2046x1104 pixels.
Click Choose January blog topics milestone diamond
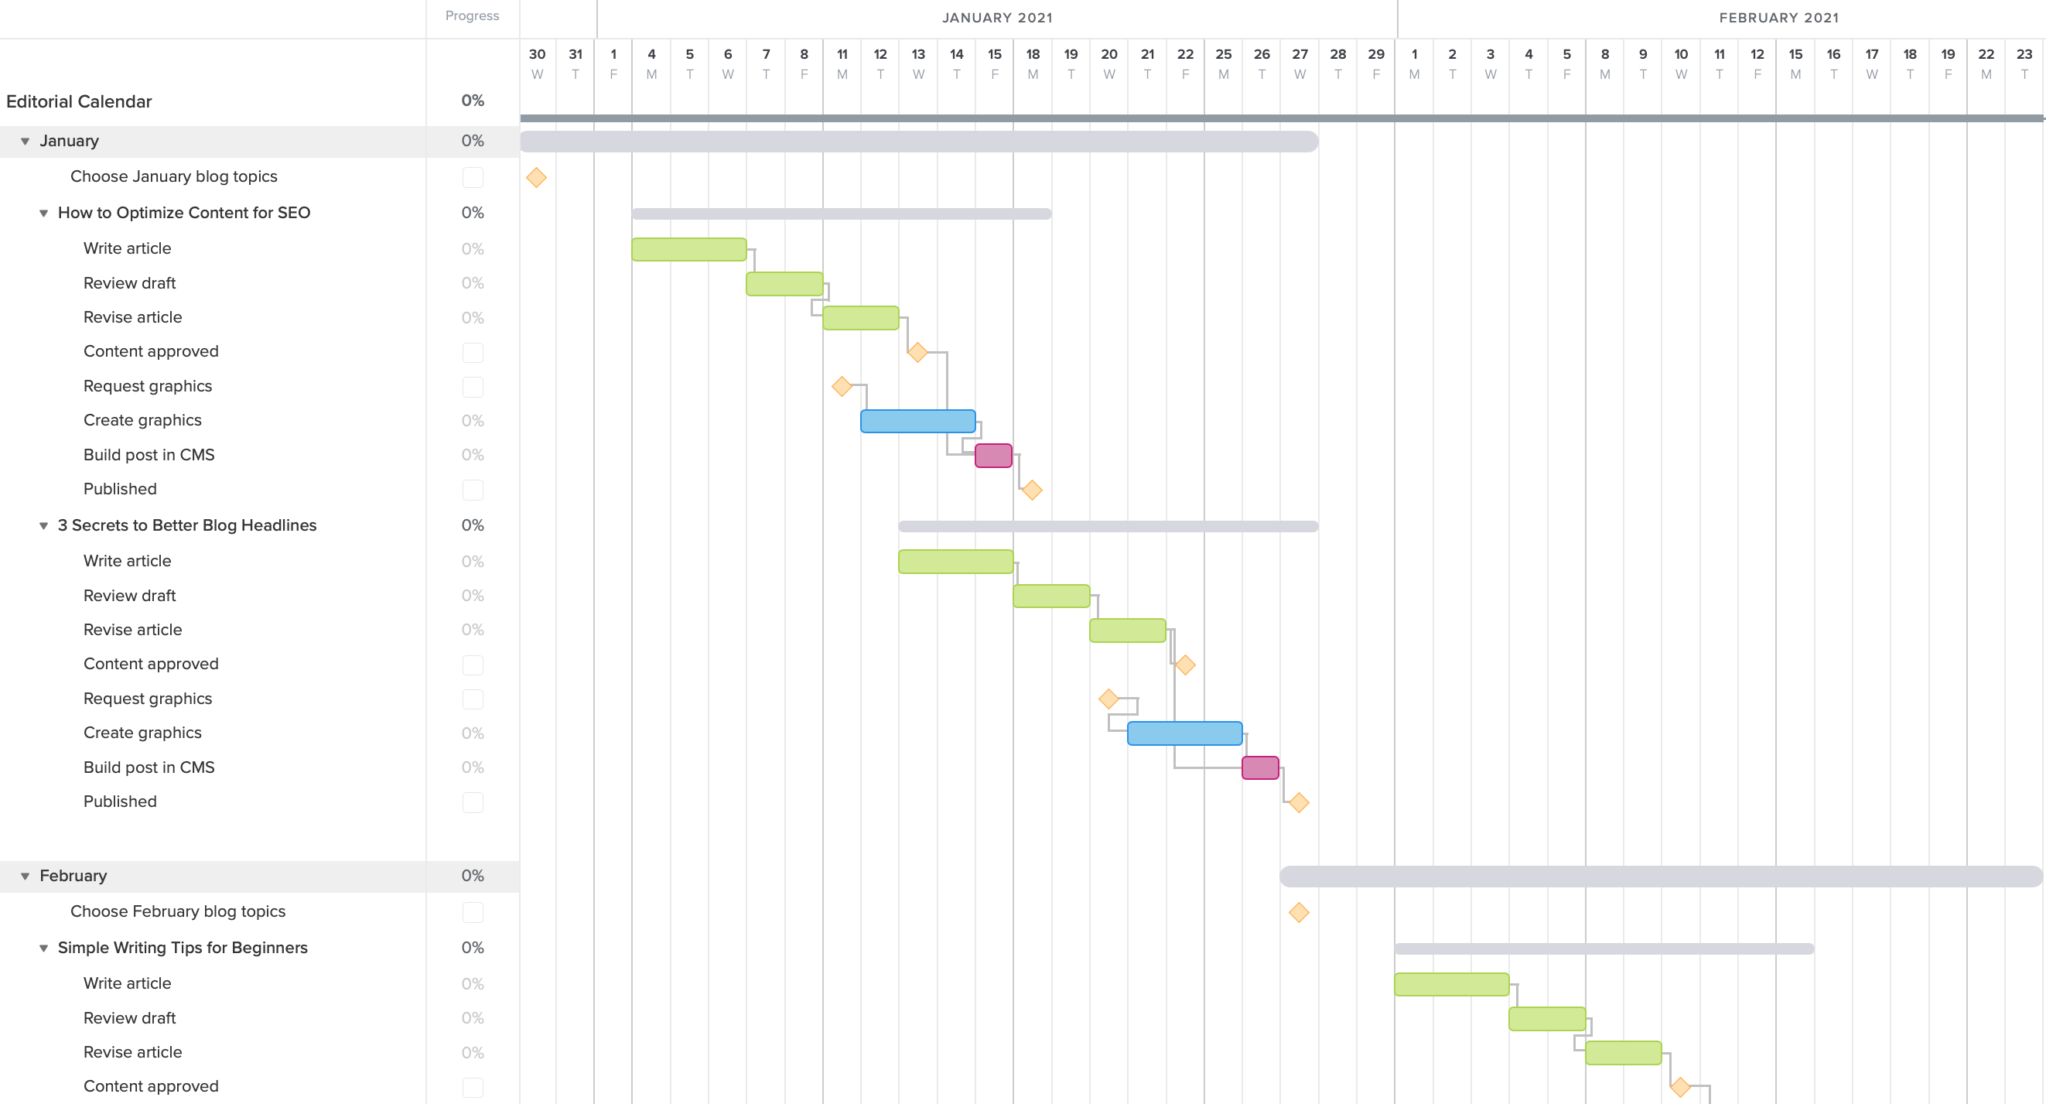tap(536, 177)
